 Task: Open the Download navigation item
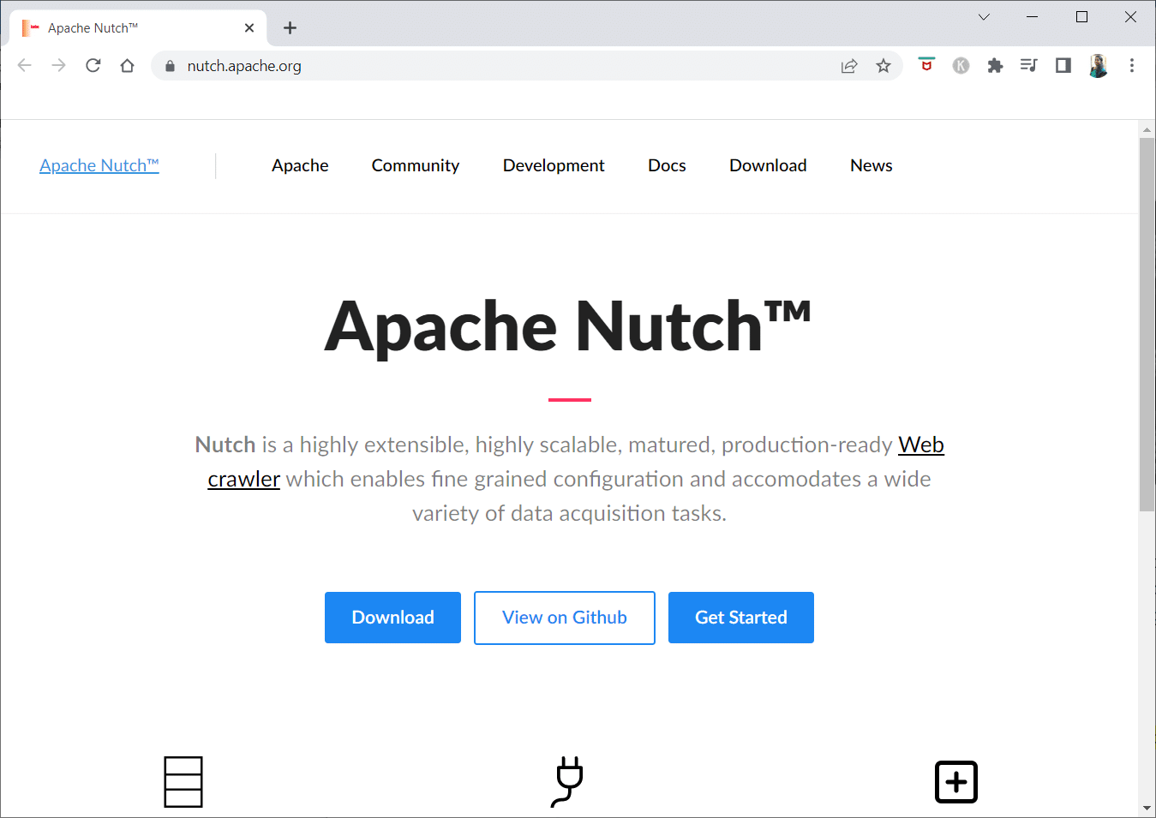[x=768, y=165]
